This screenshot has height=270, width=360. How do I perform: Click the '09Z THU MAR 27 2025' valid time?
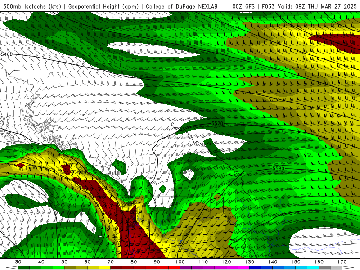click(325, 6)
